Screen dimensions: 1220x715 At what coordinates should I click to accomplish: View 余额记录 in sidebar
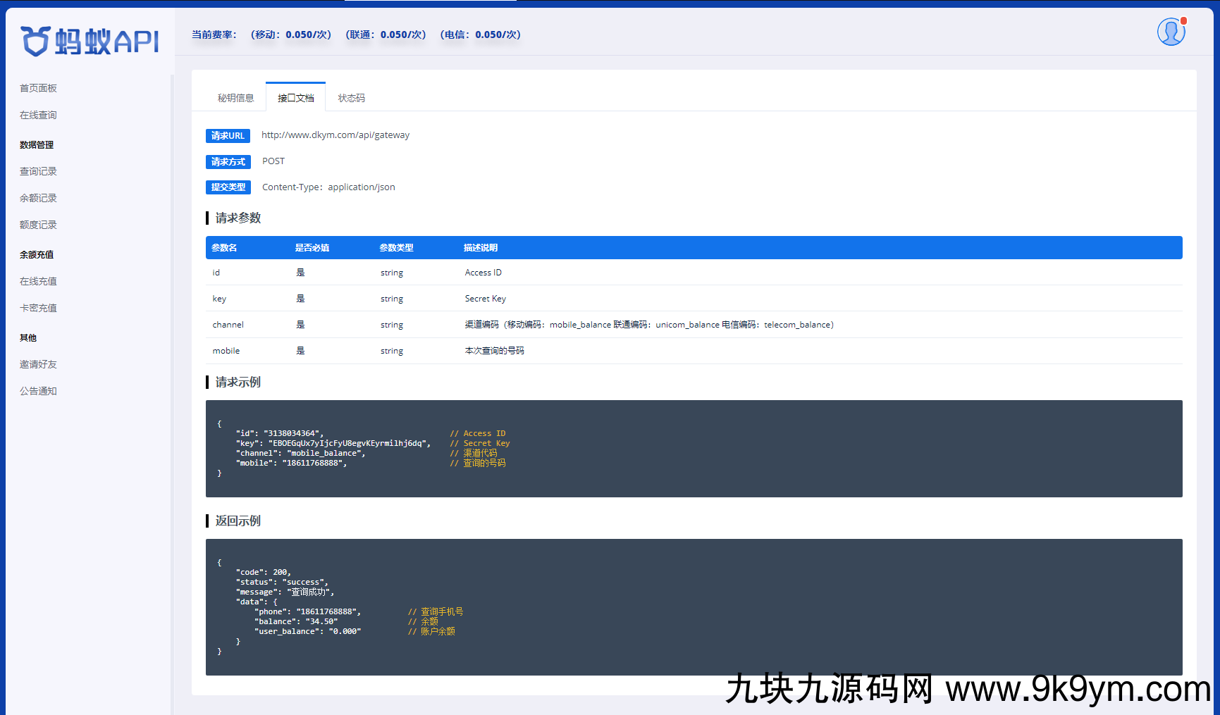tap(38, 198)
